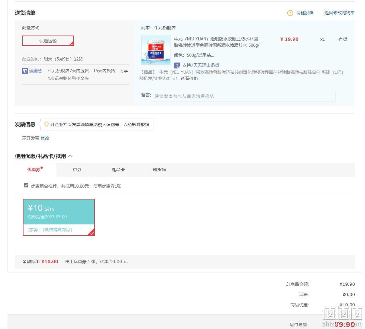Click 金额抵用 ¥10.00 amount text
This screenshot has width=365, height=329.
pyautogui.click(x=40, y=261)
